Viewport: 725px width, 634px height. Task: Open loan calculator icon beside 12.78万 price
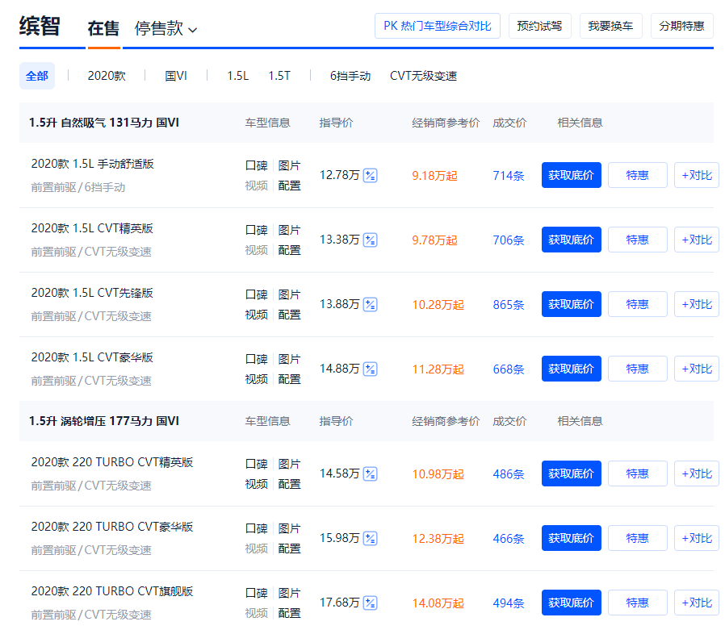click(x=371, y=176)
